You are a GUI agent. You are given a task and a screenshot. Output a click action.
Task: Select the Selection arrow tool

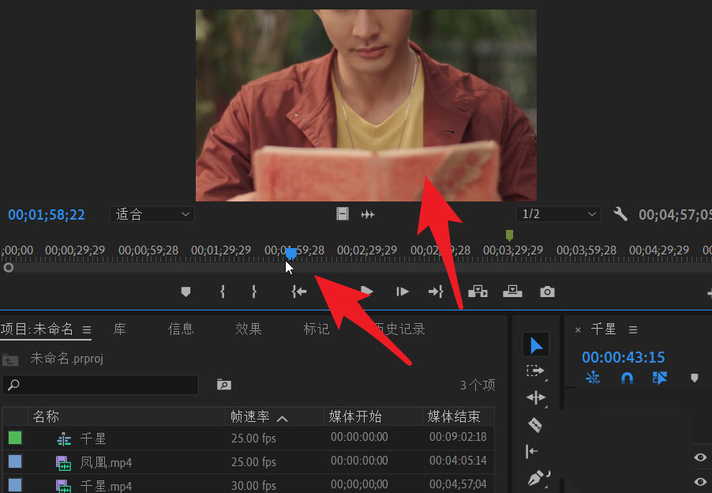536,345
